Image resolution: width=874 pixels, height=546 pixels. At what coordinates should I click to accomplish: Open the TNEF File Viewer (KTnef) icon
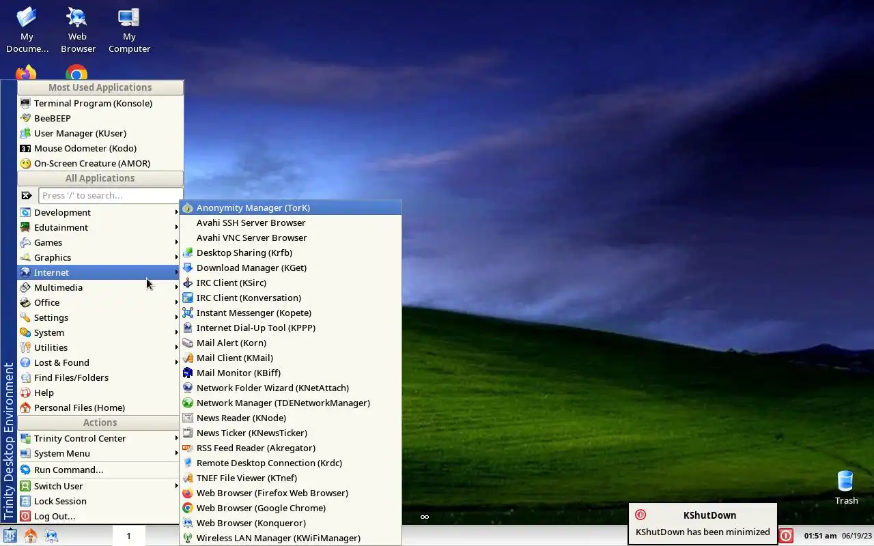188,478
